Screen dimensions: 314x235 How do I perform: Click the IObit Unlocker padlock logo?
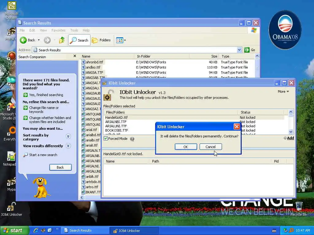coord(109,95)
